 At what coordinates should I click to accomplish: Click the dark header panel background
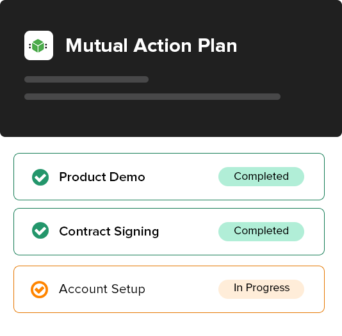tap(171, 119)
